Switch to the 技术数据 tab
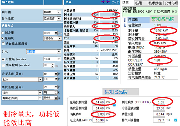 point(154,3)
